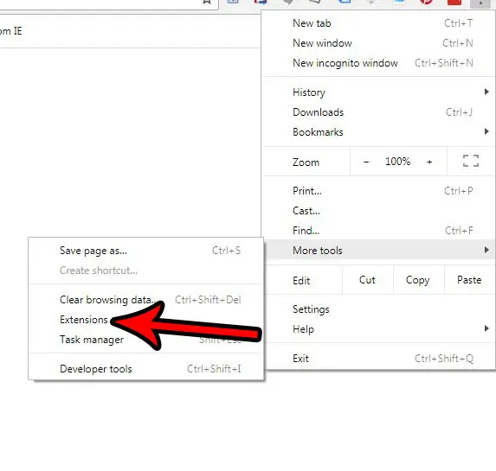Open Clear browsing data... option
The height and width of the screenshot is (471, 496).
(x=145, y=300)
